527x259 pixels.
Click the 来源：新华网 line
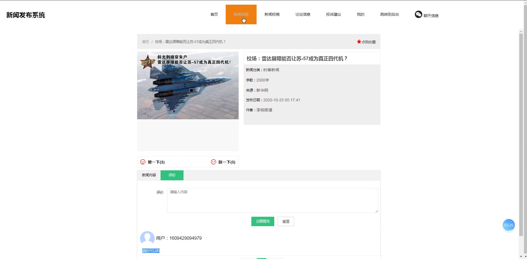[x=257, y=90]
